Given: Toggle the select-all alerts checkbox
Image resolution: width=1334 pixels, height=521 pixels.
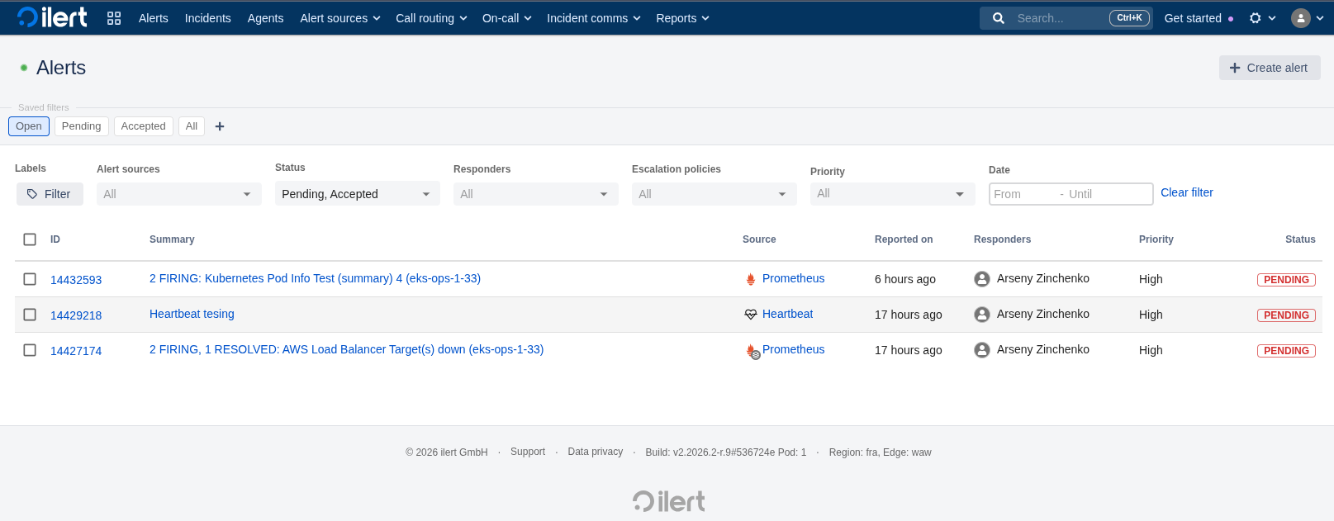Looking at the screenshot, I should click(30, 239).
